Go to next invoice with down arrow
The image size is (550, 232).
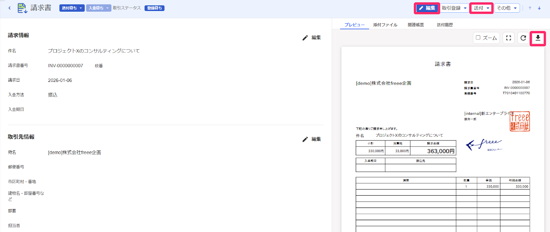pyautogui.click(x=539, y=8)
